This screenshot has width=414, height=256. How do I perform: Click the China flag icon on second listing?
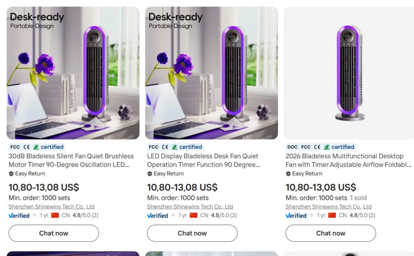194,215
